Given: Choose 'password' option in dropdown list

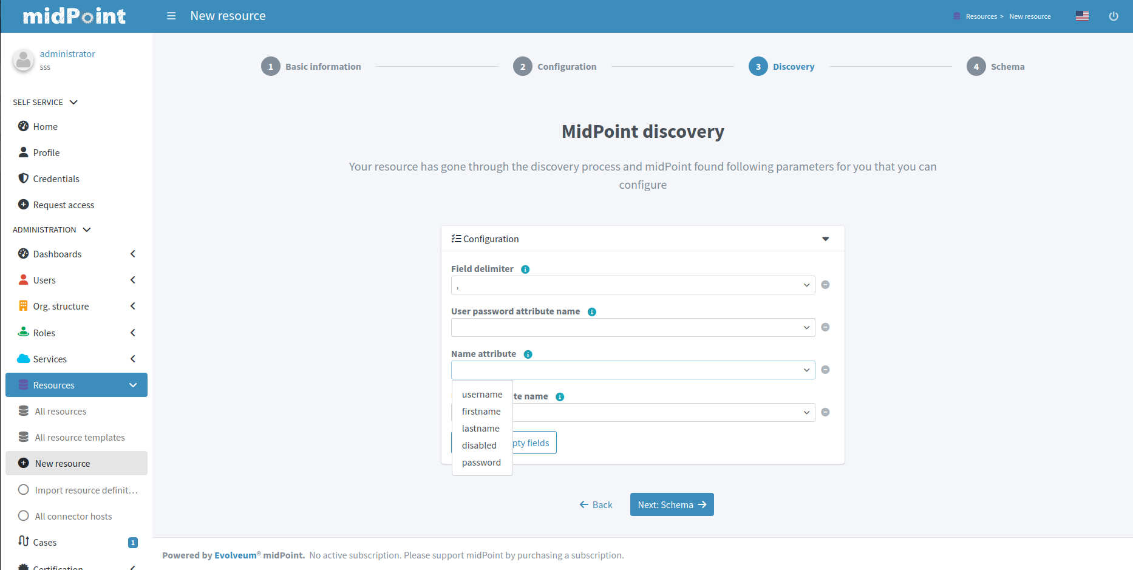Looking at the screenshot, I should click(x=481, y=463).
